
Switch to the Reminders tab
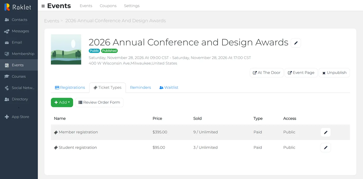click(140, 87)
